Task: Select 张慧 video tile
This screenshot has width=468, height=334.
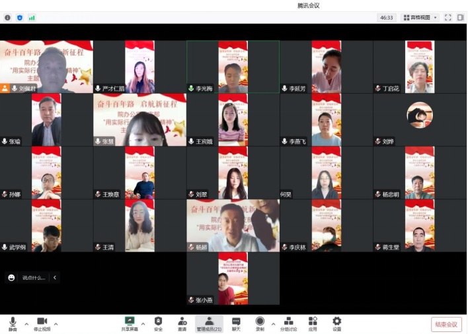Action: coord(139,119)
